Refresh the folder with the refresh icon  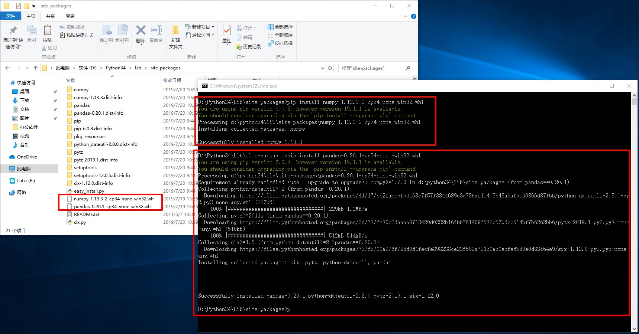[330, 68]
